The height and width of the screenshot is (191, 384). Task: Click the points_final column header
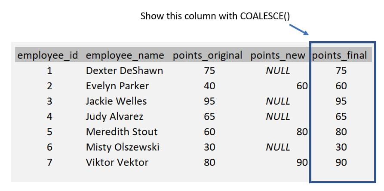pos(340,55)
